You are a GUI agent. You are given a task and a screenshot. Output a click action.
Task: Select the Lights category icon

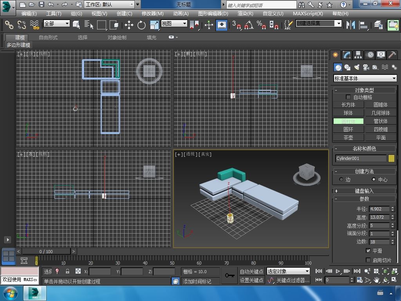point(357,67)
